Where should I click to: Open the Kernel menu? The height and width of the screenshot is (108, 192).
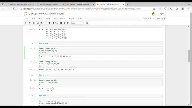pyautogui.click(x=62, y=19)
